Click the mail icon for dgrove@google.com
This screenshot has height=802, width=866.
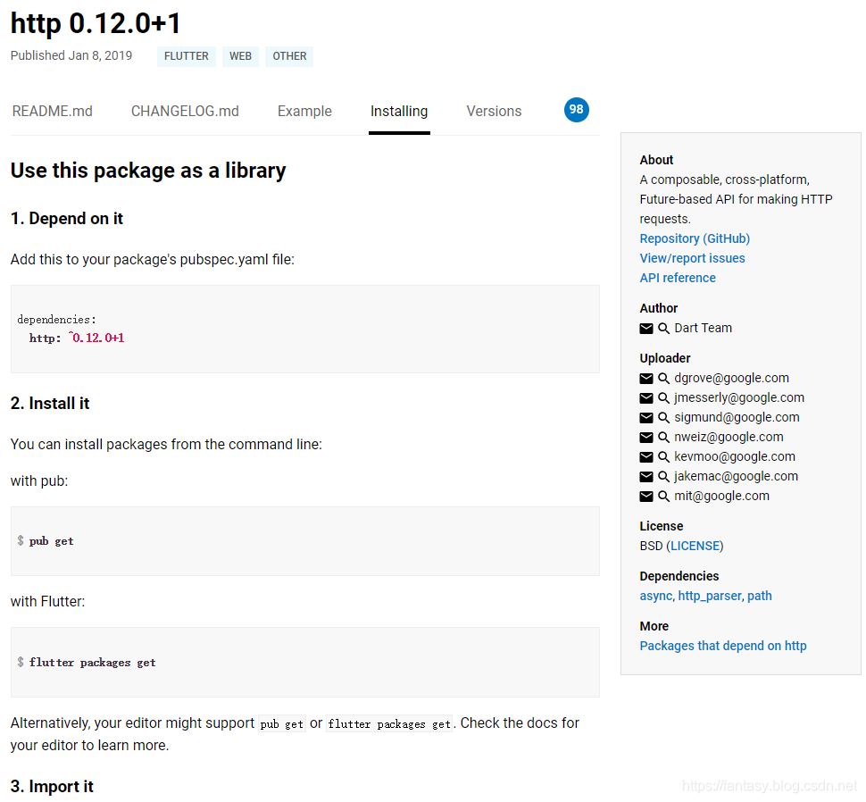[646, 379]
